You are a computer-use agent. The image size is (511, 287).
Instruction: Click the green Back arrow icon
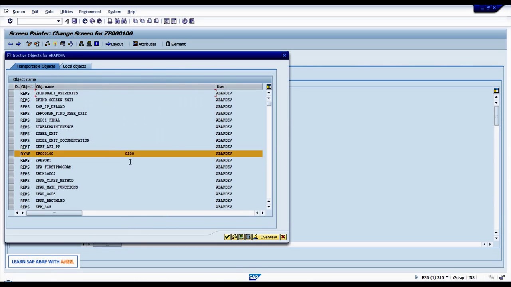tap(85, 21)
